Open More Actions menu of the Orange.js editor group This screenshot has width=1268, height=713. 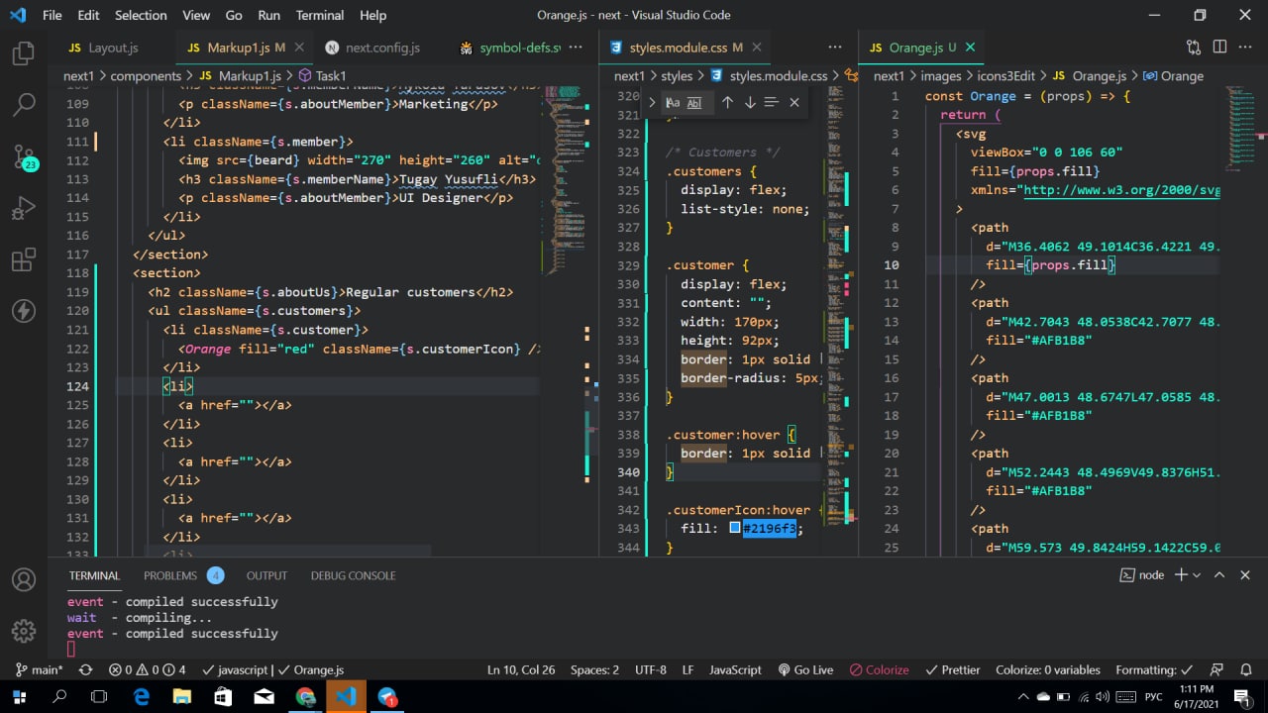click(x=1245, y=47)
